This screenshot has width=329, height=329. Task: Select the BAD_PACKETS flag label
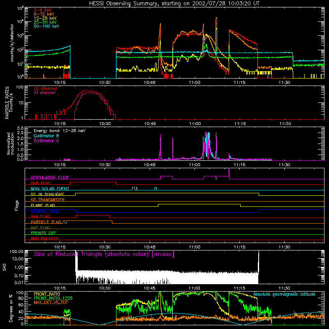[45, 239]
